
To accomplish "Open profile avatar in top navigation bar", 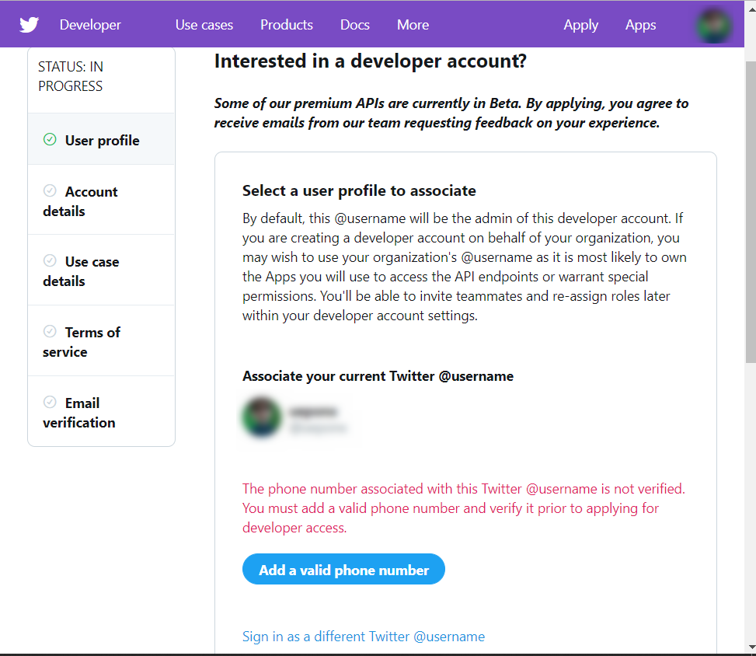I will pyautogui.click(x=714, y=25).
